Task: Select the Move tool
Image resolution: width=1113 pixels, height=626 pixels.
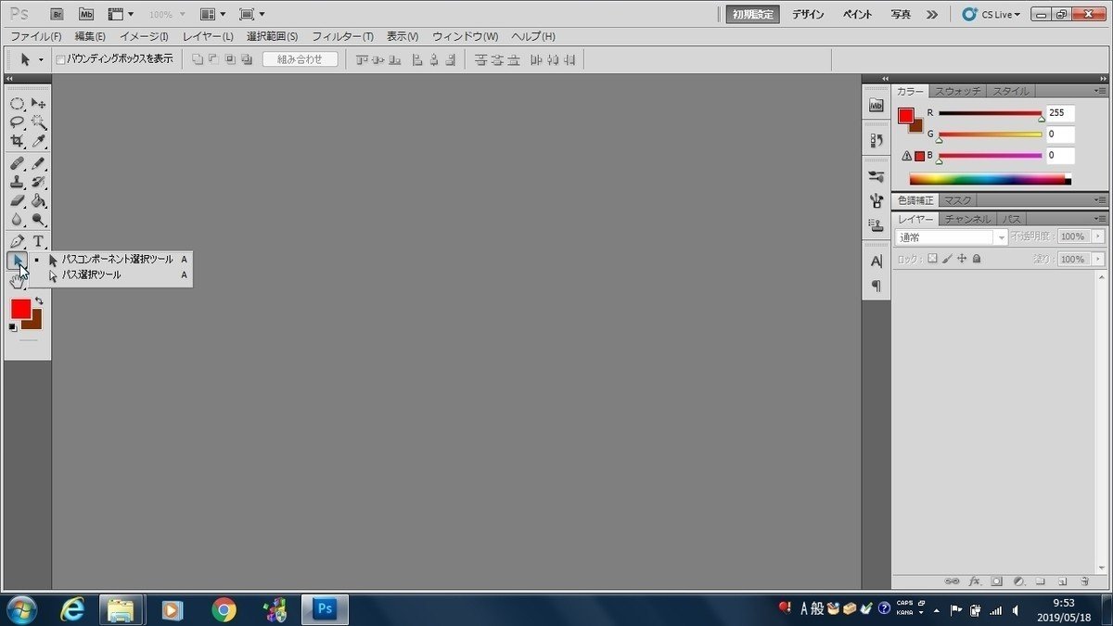Action: 38,103
